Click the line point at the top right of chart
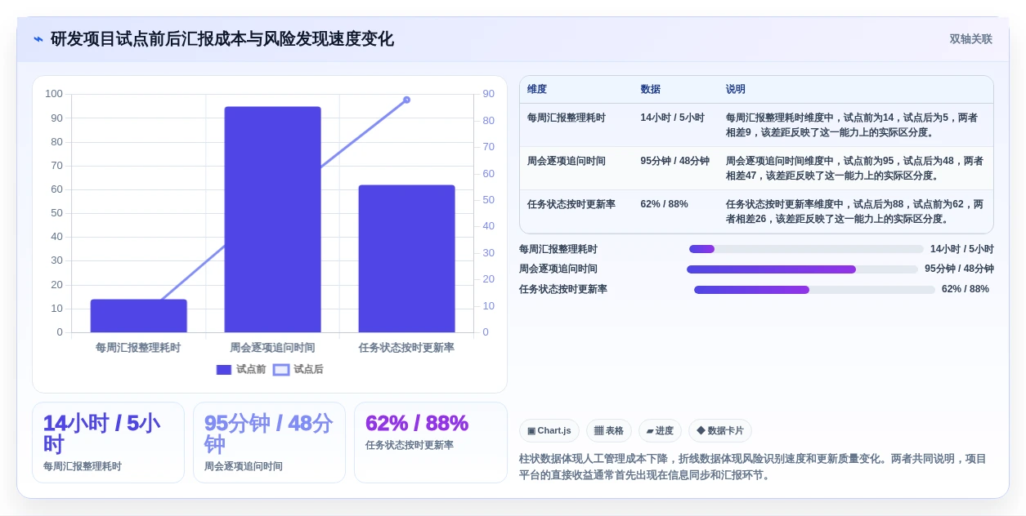Viewport: 1026px width, 516px height. coord(406,100)
